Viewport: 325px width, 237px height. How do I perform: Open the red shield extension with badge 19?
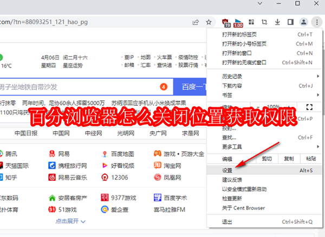point(226,23)
